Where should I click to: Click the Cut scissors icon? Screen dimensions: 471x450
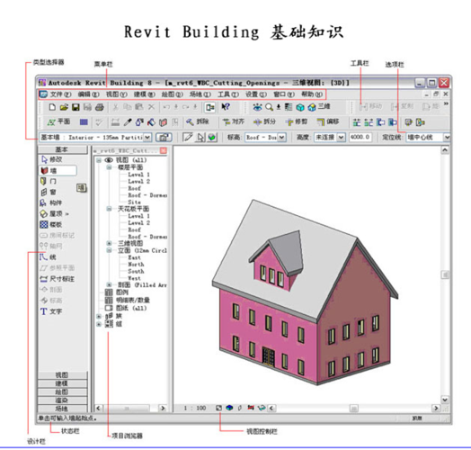[x=116, y=107]
